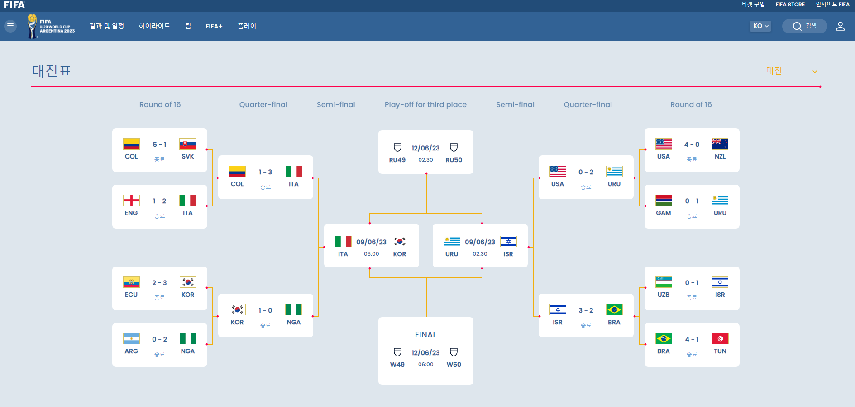This screenshot has width=855, height=407.
Task: Click the Colombia flag in COL vs SVK match
Action: pos(131,145)
